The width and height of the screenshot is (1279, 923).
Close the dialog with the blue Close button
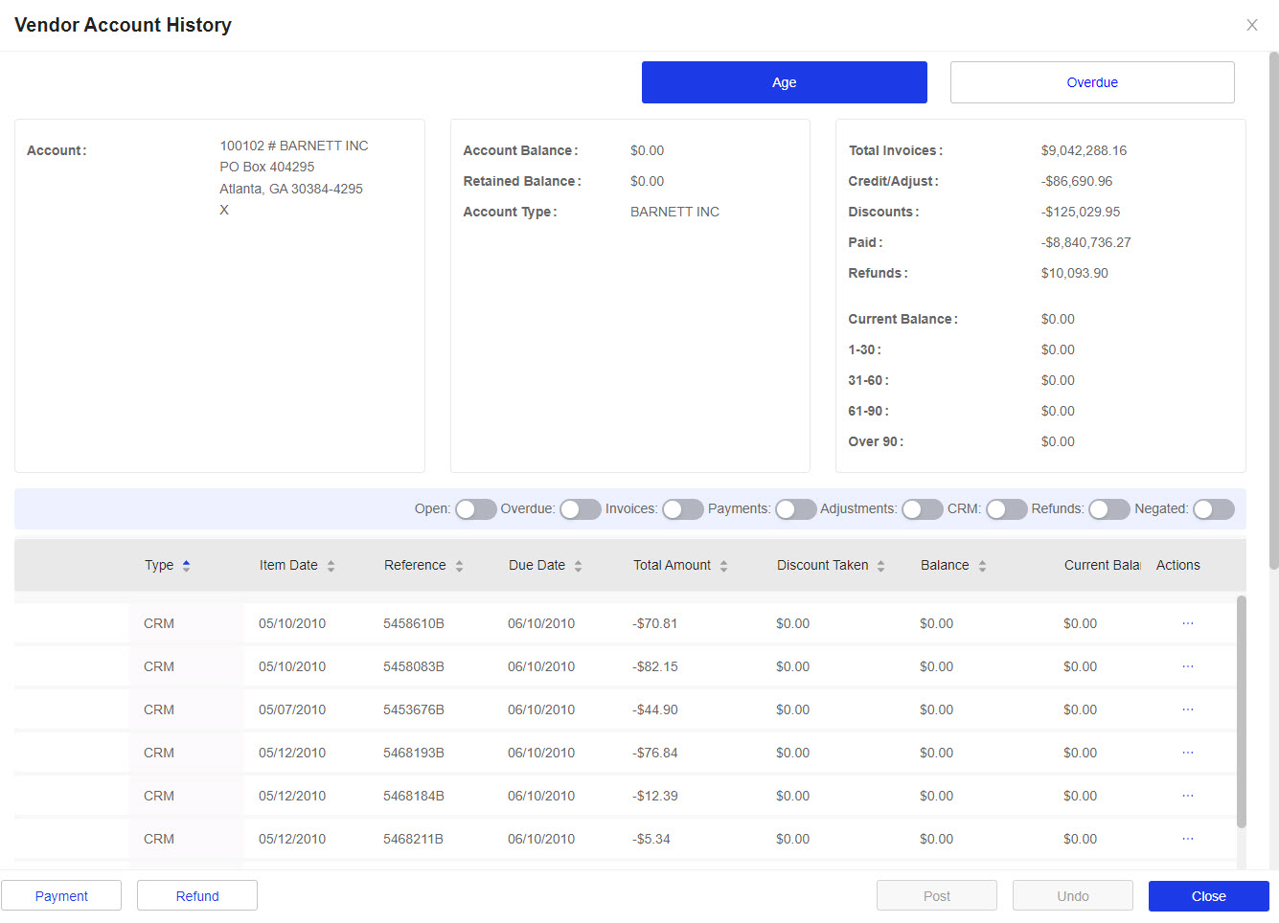(x=1208, y=896)
